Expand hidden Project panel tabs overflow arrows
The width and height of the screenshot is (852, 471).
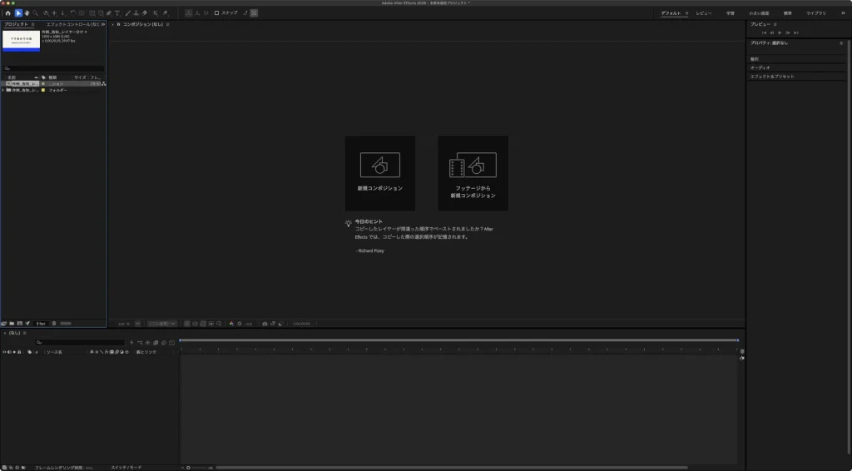102,24
